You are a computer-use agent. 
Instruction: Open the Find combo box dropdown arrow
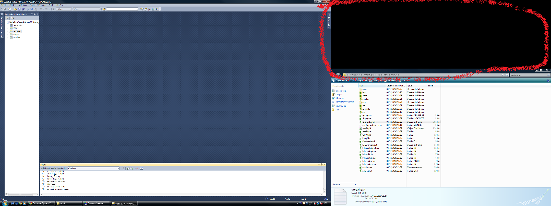pos(137,9)
